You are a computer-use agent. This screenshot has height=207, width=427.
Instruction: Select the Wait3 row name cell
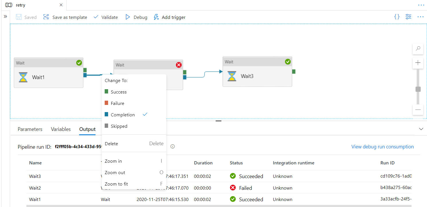(x=35, y=176)
